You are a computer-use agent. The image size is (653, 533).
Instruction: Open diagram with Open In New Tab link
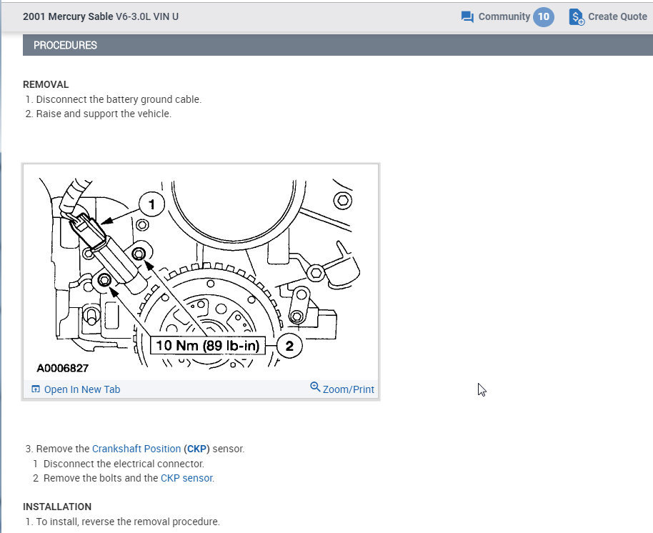(82, 389)
